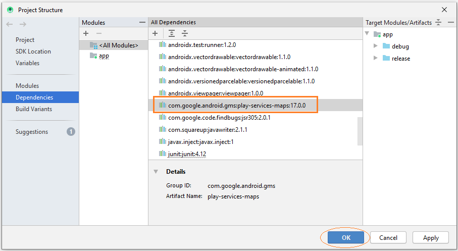
Task: Expand the release folder node
Action: point(376,58)
